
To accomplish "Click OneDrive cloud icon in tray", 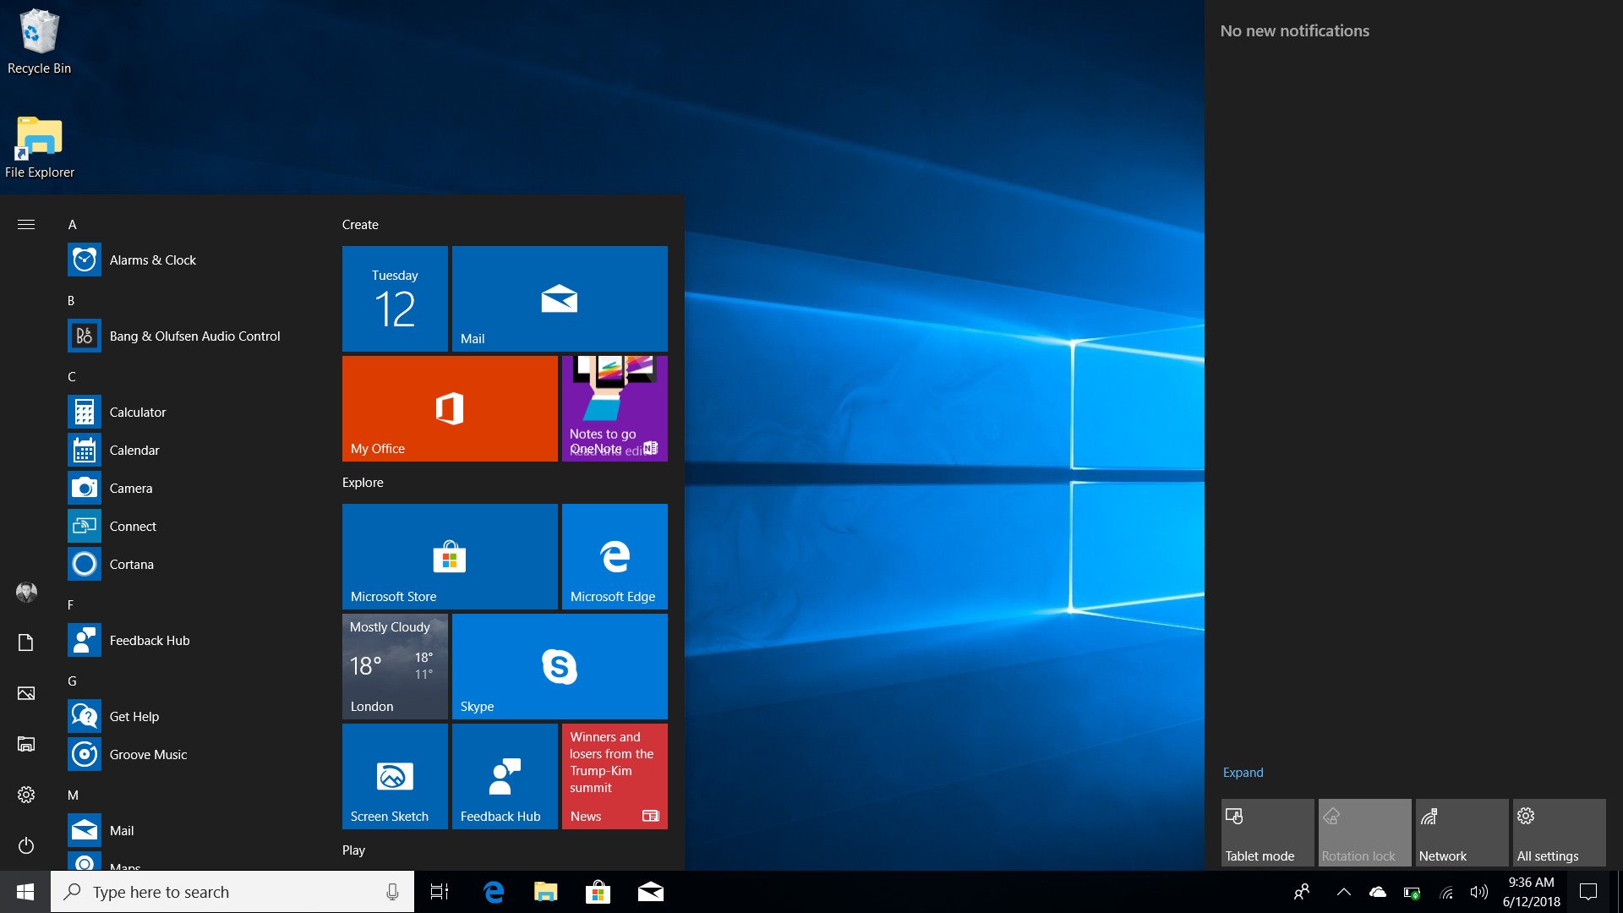I will coord(1378,892).
